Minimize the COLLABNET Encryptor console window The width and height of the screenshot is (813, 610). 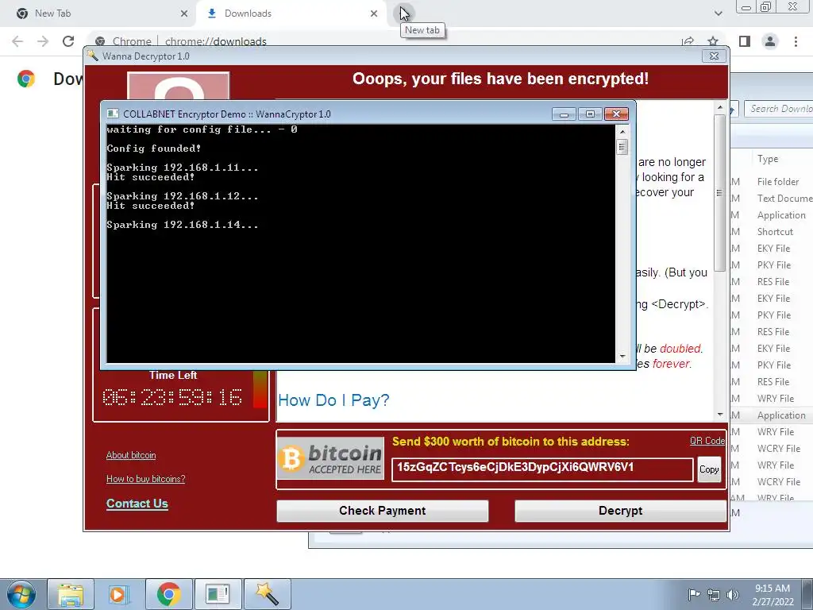tap(564, 114)
